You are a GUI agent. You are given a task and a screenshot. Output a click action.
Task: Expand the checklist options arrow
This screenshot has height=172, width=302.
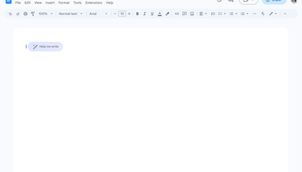pos(225,14)
